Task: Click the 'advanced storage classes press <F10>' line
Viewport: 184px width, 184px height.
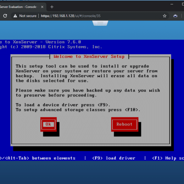Action: (90, 110)
